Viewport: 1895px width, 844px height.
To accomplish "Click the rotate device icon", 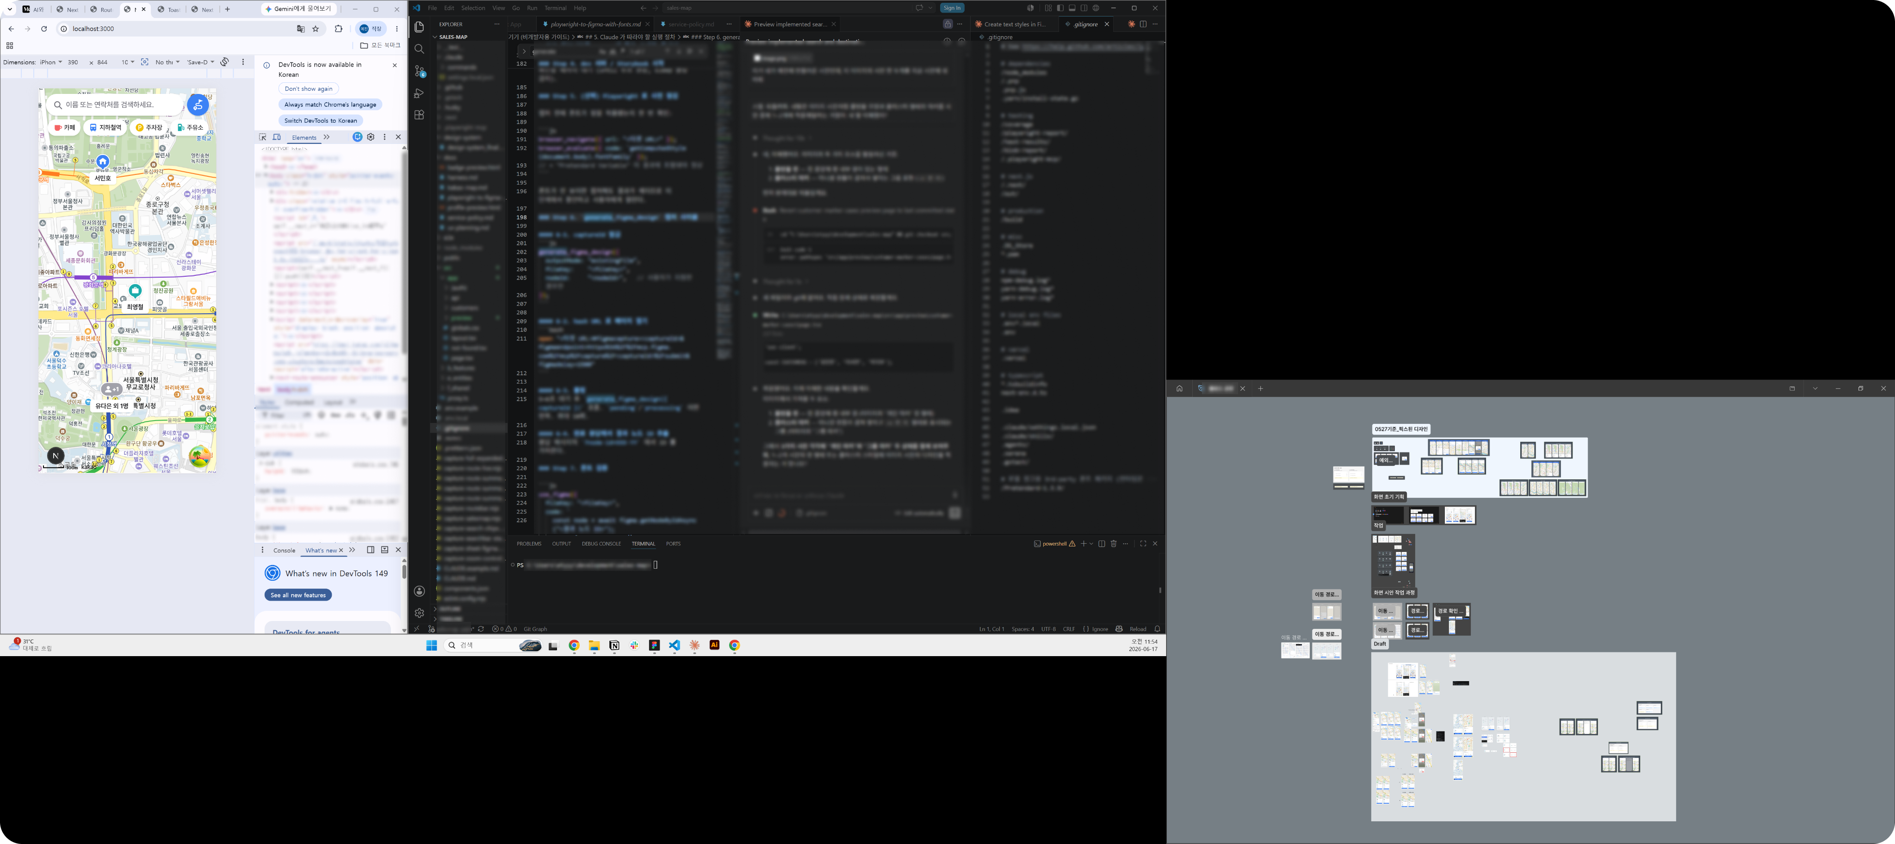I will [225, 62].
